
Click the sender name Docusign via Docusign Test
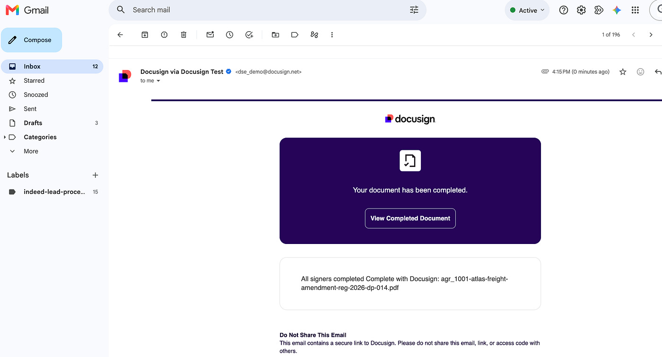182,72
